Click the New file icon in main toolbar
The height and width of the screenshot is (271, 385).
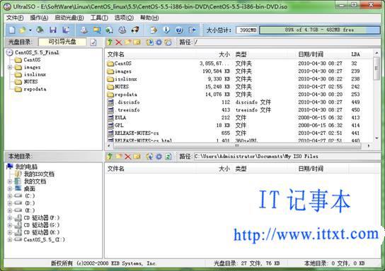click(12, 30)
